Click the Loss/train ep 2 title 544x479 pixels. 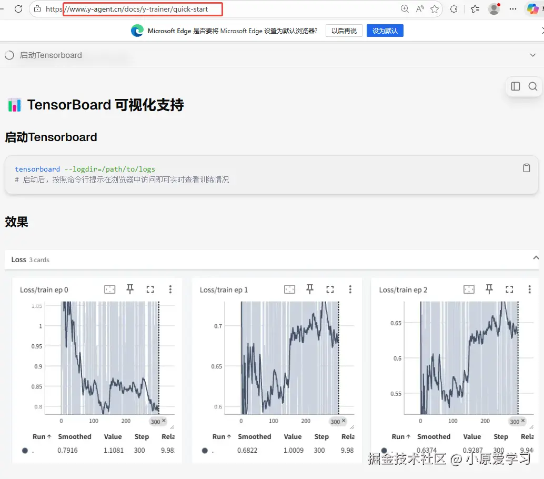[403, 290]
